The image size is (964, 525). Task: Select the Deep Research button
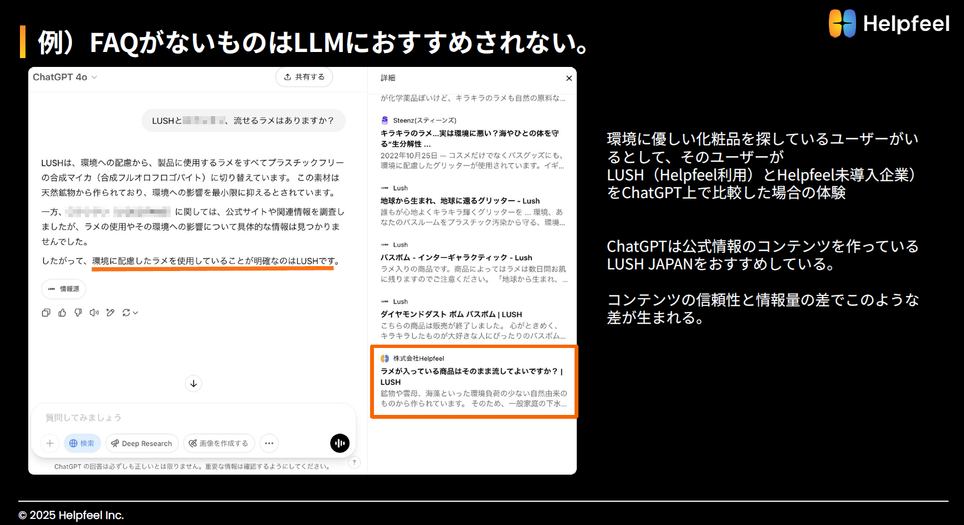click(142, 443)
